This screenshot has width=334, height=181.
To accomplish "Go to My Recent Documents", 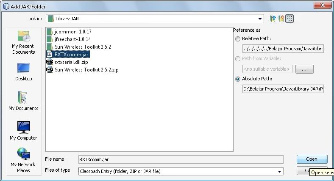I will click(x=23, y=42).
